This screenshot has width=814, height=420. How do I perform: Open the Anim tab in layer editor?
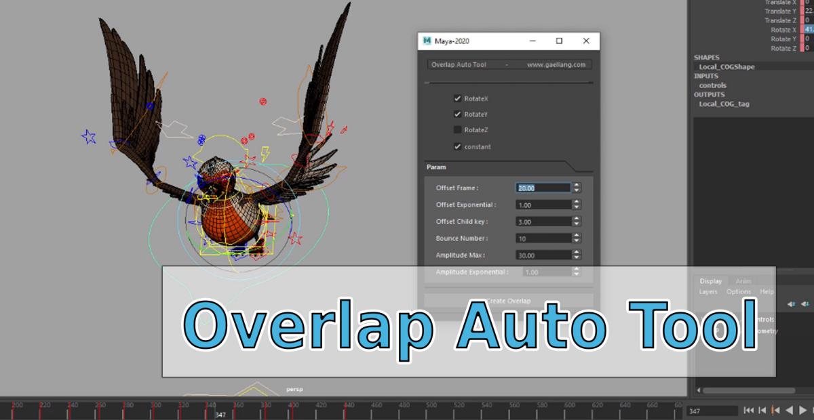coord(743,281)
